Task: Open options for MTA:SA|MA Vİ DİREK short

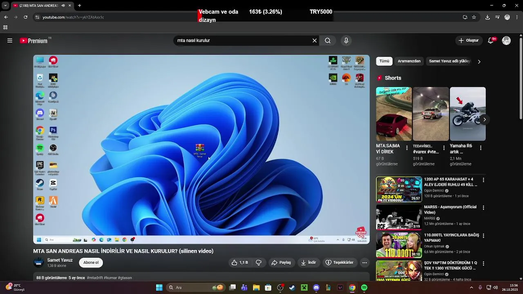Action: point(407,148)
